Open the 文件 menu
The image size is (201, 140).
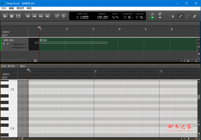(3, 8)
